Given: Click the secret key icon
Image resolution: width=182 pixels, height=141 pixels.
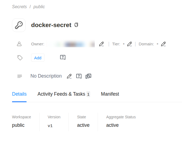Looking at the screenshot, I should pyautogui.click(x=19, y=25).
